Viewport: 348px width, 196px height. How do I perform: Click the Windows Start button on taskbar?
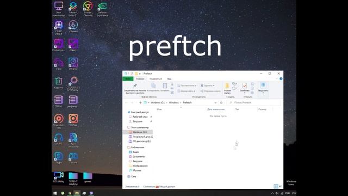click(x=55, y=193)
